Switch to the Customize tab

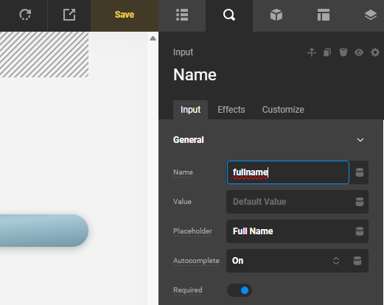tap(283, 110)
